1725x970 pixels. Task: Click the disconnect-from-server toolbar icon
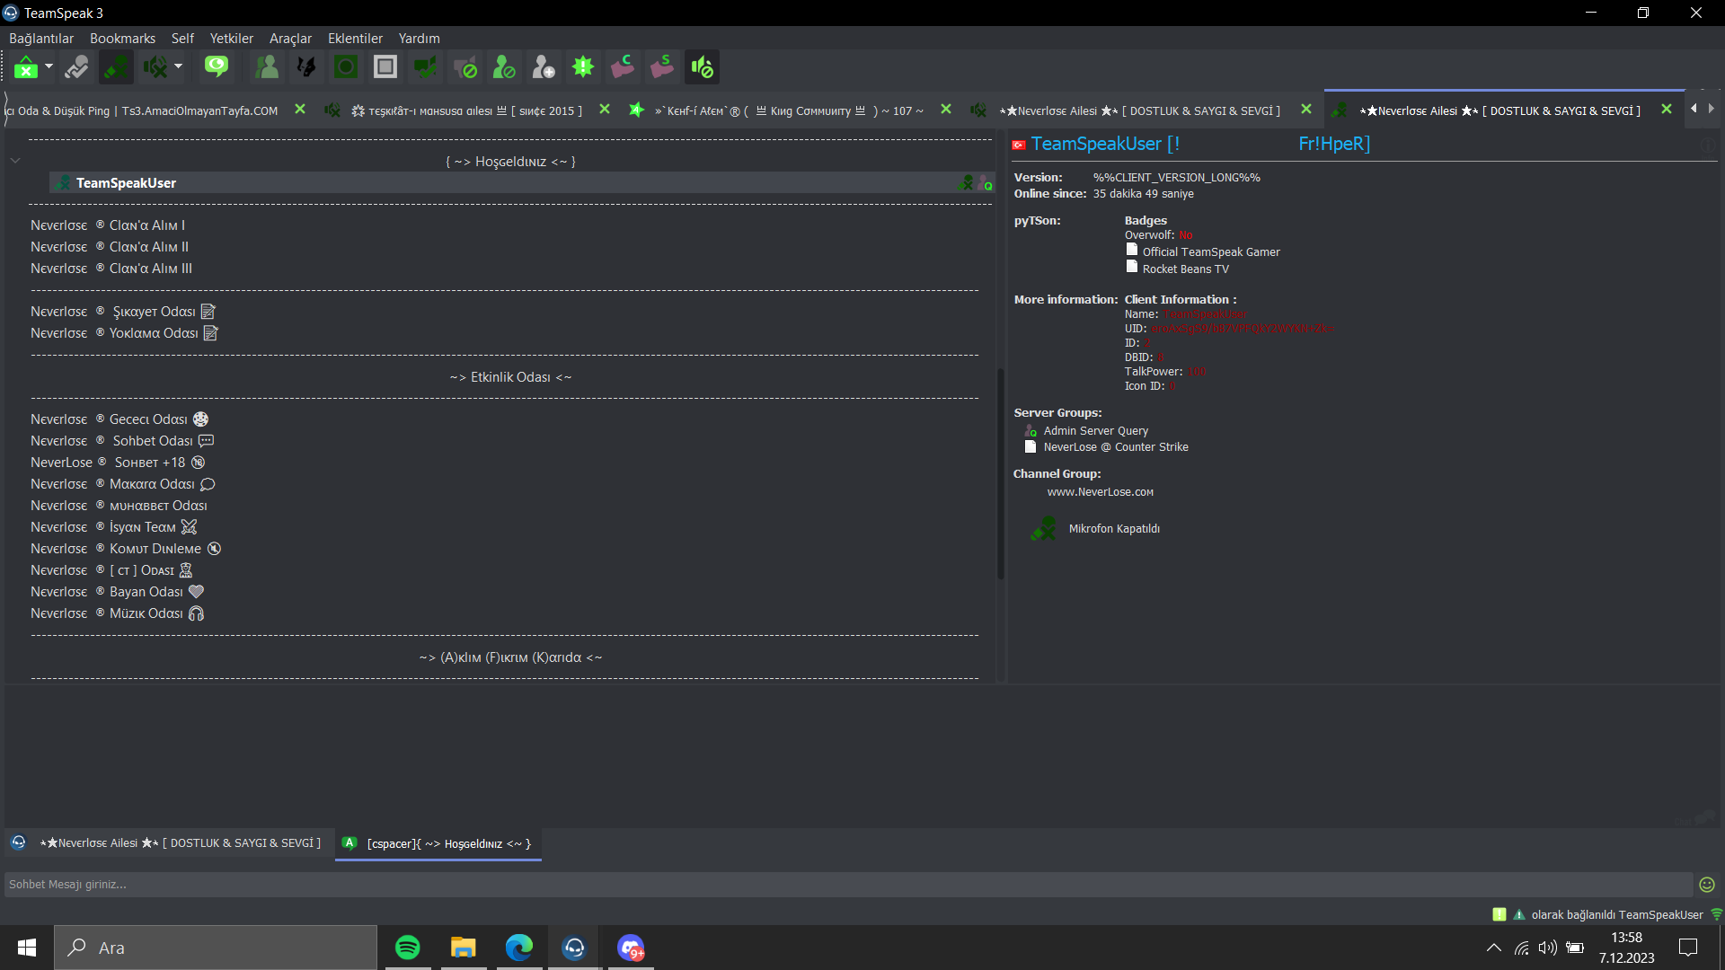click(76, 67)
